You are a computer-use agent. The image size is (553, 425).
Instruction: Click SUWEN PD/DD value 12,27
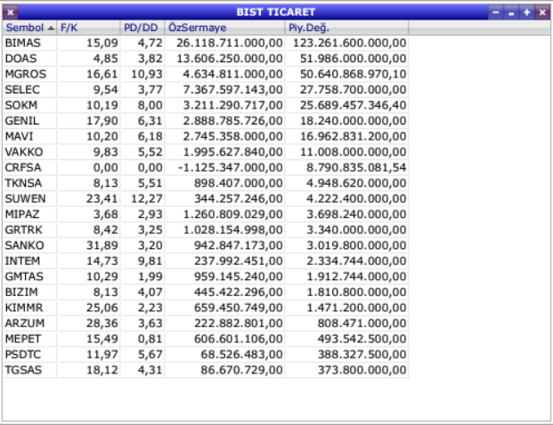pos(147,198)
